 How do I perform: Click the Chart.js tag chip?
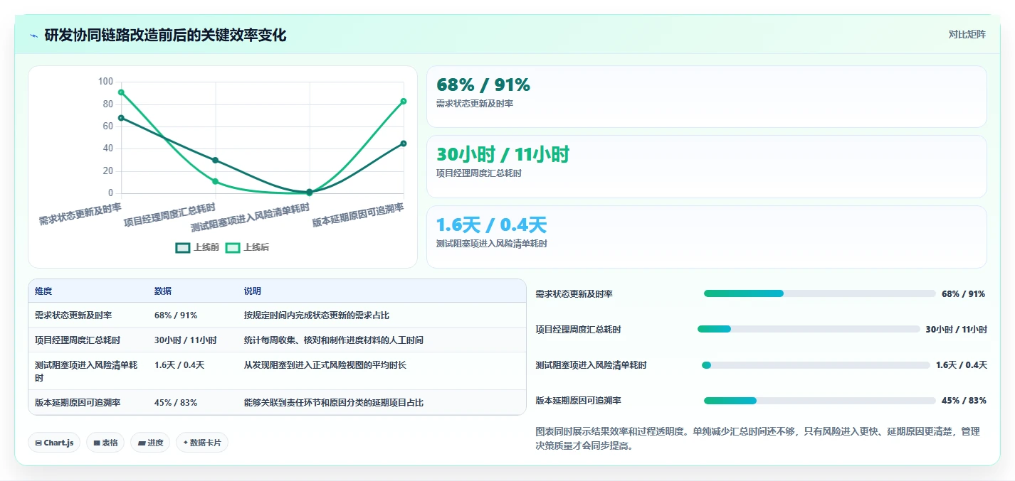(55, 443)
